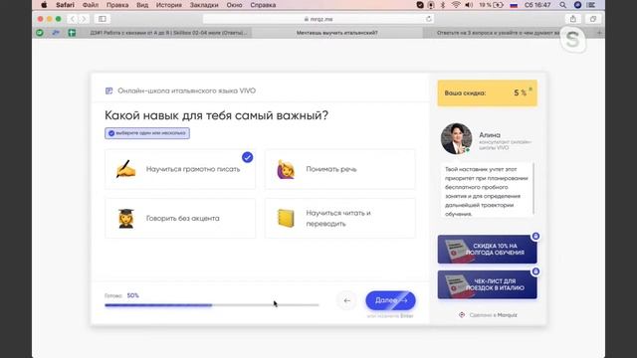This screenshot has height=358, width=637.
Task: Click the 50% ready label
Action: pyautogui.click(x=132, y=295)
